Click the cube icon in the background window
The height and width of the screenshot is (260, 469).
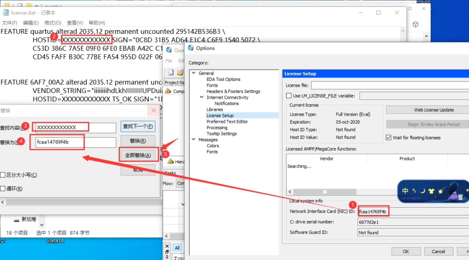pyautogui.click(x=416, y=24)
